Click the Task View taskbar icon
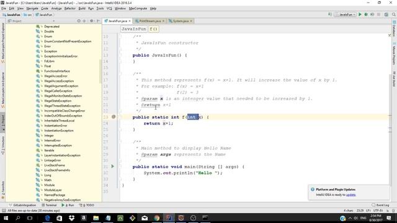 pyautogui.click(x=30, y=218)
